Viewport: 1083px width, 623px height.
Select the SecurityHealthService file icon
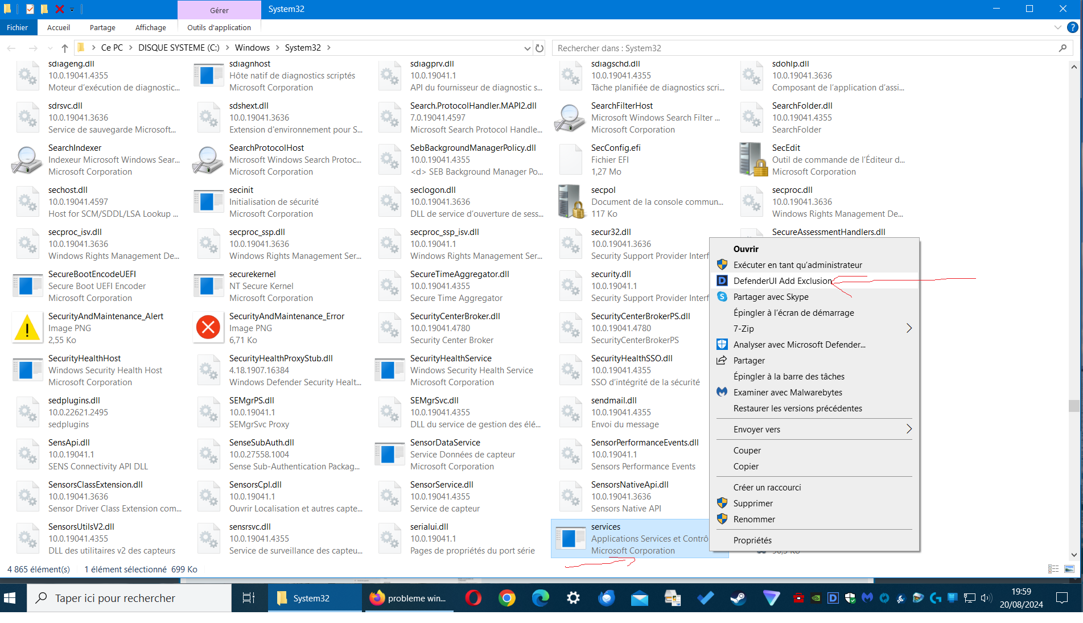(x=389, y=370)
